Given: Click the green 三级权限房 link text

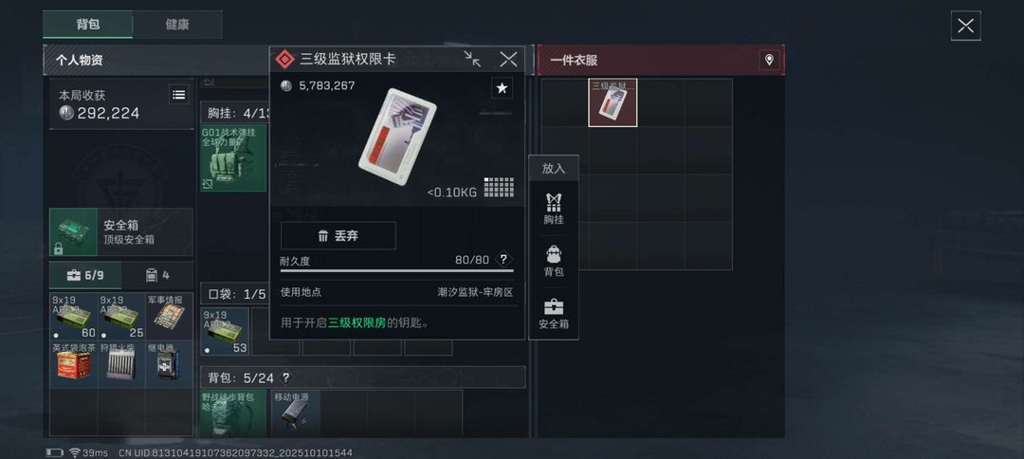Looking at the screenshot, I should click(357, 322).
